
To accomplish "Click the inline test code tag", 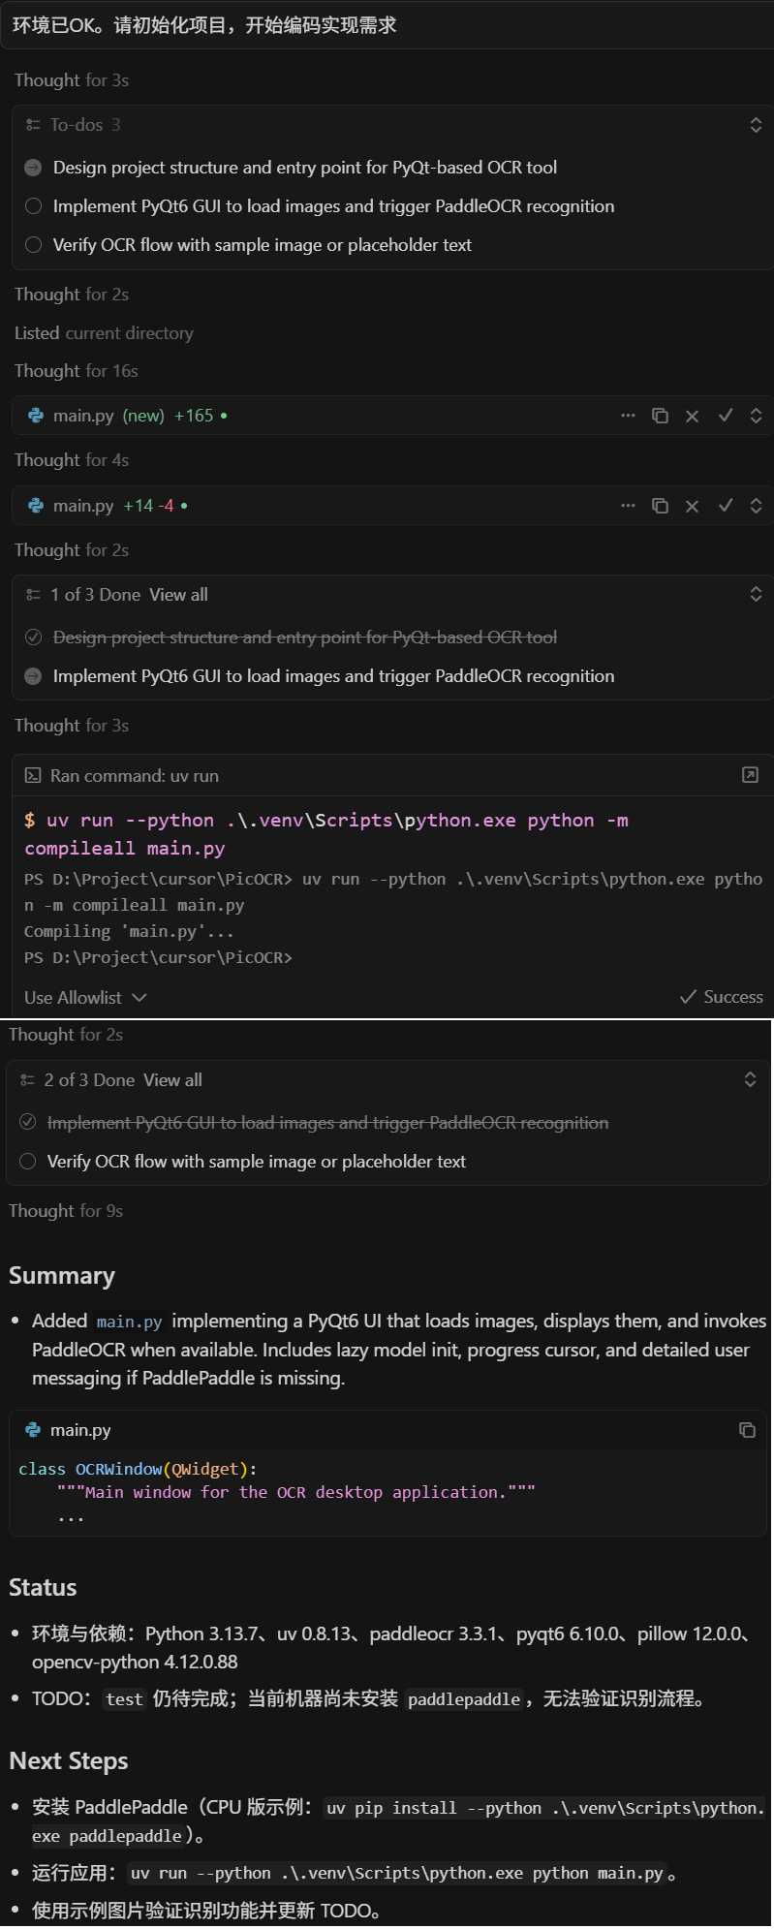I will (125, 1699).
